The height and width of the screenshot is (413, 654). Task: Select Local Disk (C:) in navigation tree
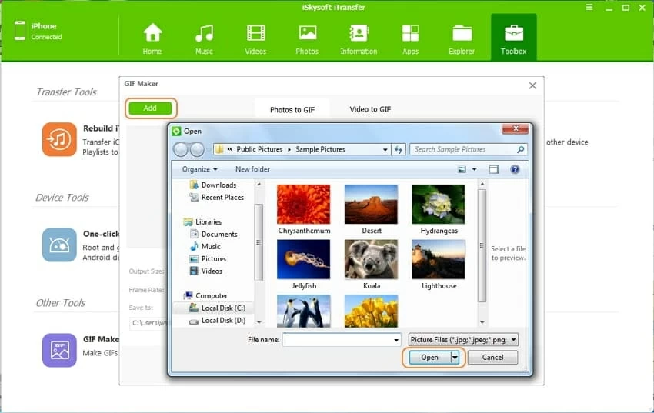(x=222, y=308)
